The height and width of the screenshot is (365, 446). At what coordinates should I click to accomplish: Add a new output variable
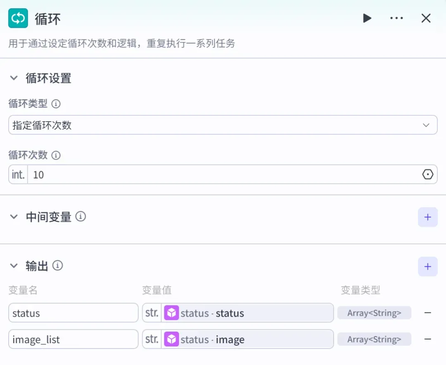point(427,267)
